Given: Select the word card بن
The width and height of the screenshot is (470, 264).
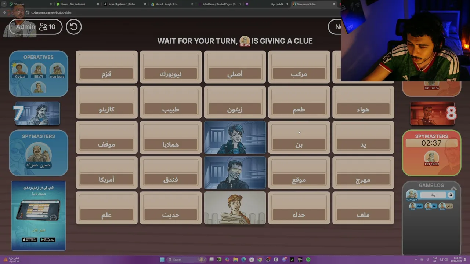Looking at the screenshot, I should [299, 137].
